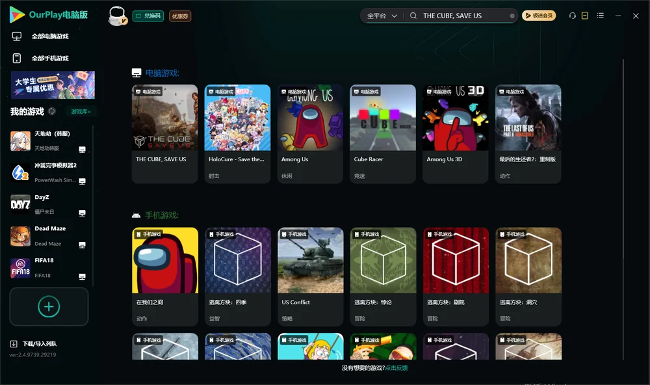Viewport: 650px width, 385px height.
Task: Select 天地劫 (韩服) in my games
Action: click(x=49, y=141)
